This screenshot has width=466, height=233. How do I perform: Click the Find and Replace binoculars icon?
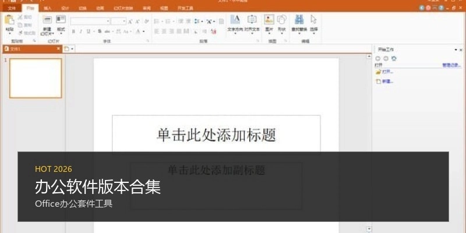pyautogui.click(x=299, y=20)
